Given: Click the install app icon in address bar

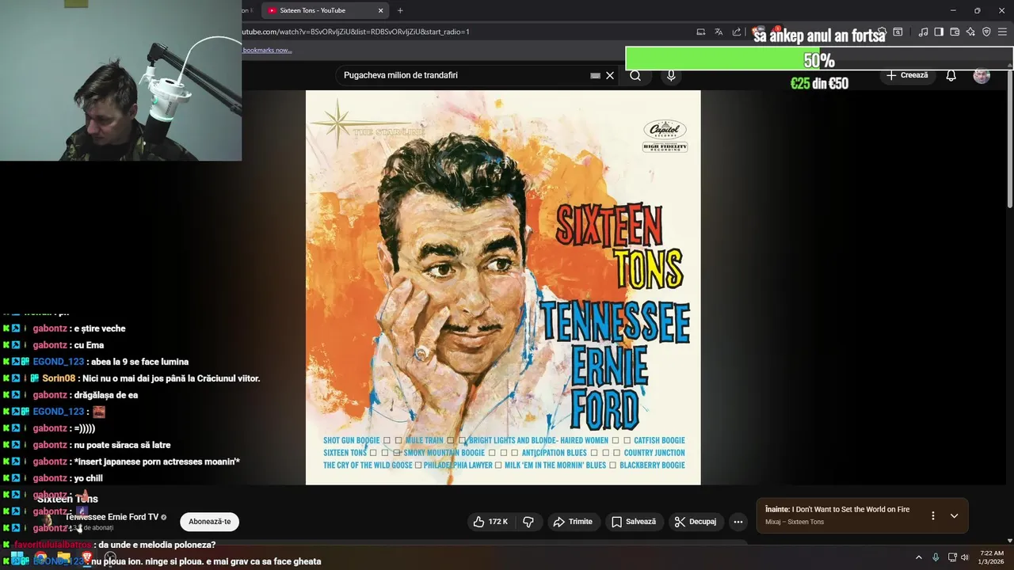Looking at the screenshot, I should pos(701,32).
